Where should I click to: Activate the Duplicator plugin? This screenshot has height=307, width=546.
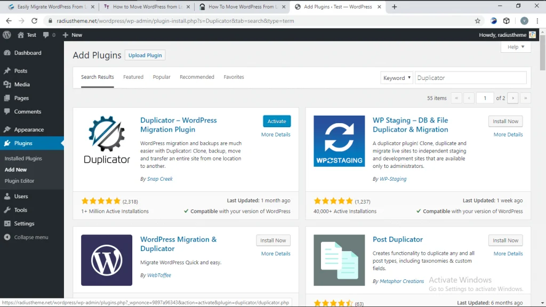[x=277, y=122]
